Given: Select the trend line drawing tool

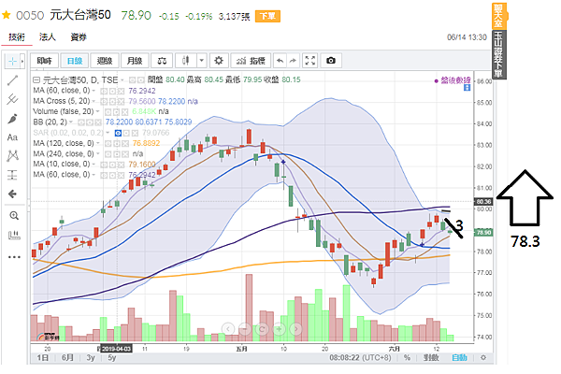Looking at the screenshot, I should click(13, 81).
